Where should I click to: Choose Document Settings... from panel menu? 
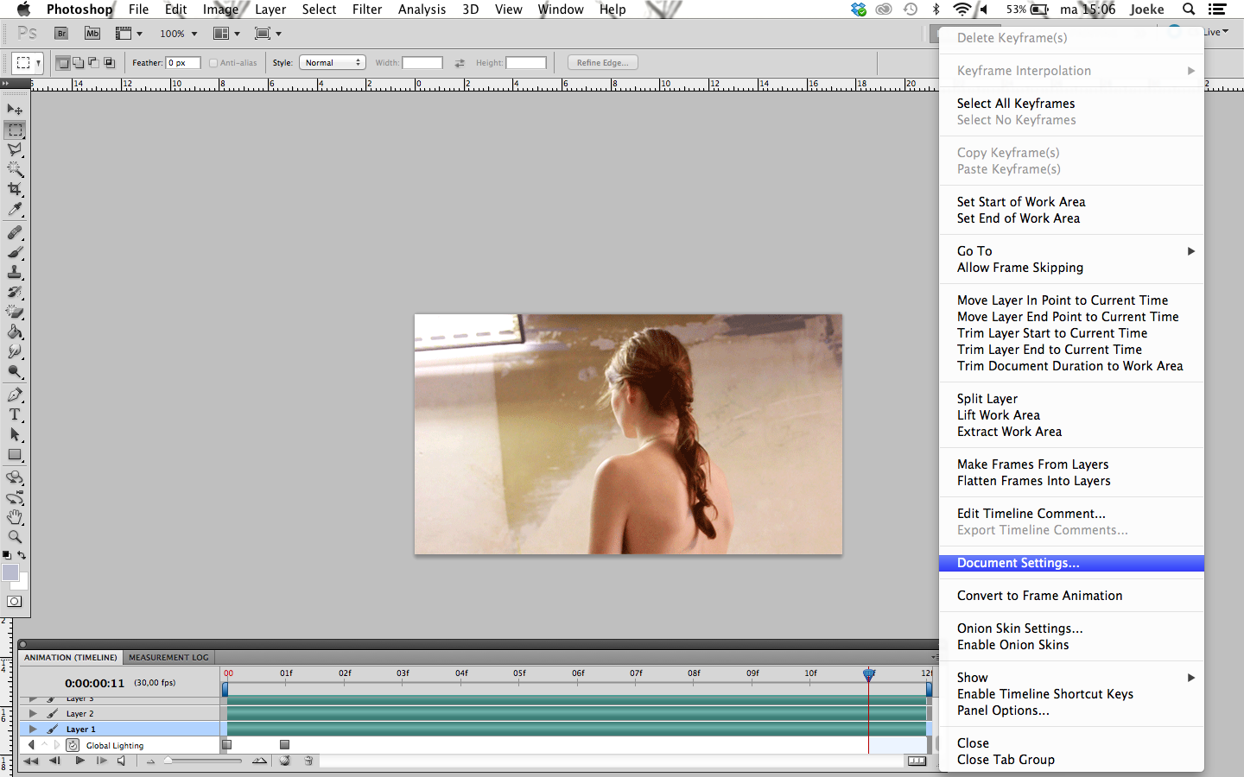1071,563
